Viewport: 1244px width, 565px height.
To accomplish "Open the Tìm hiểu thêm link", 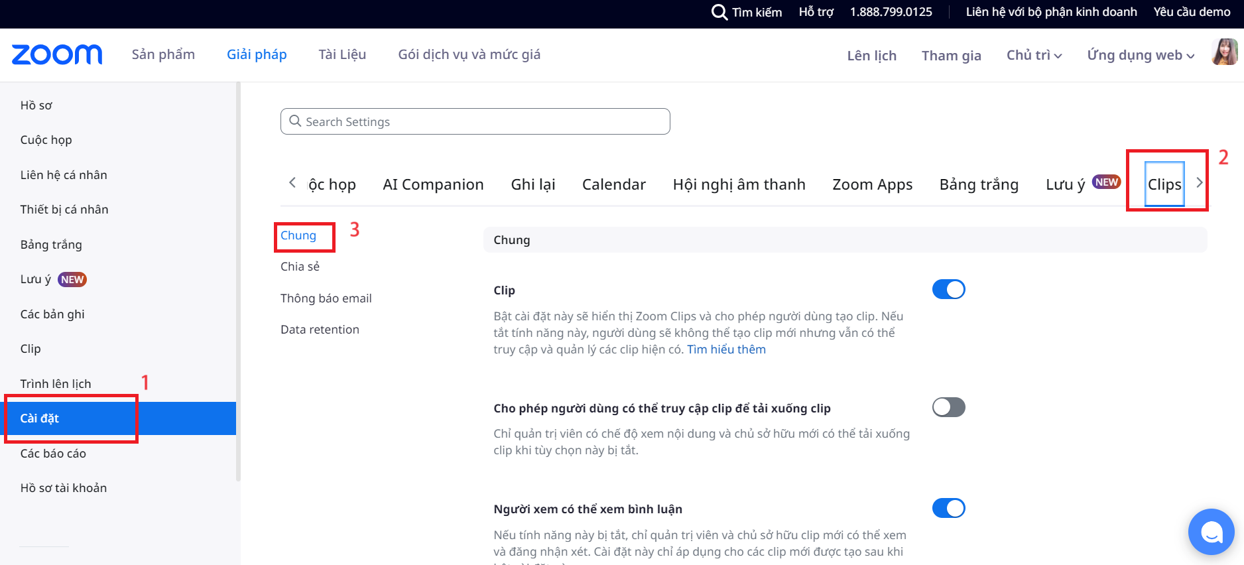I will point(726,349).
